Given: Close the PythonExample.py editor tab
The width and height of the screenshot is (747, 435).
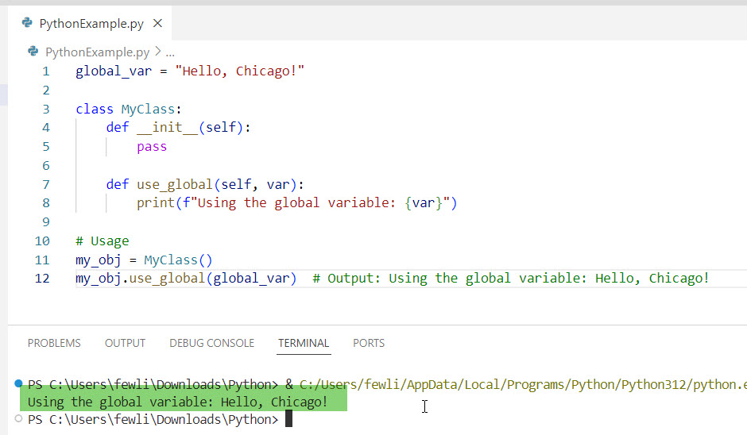Looking at the screenshot, I should 157,23.
